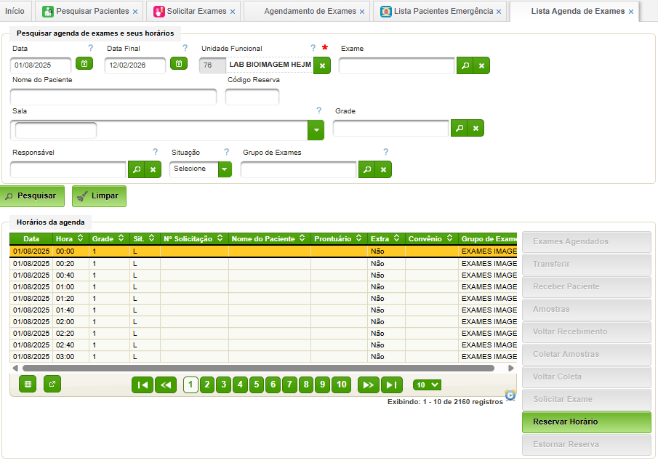658x463 pixels.
Task: Click the help icon next to Sala
Action: point(319,110)
